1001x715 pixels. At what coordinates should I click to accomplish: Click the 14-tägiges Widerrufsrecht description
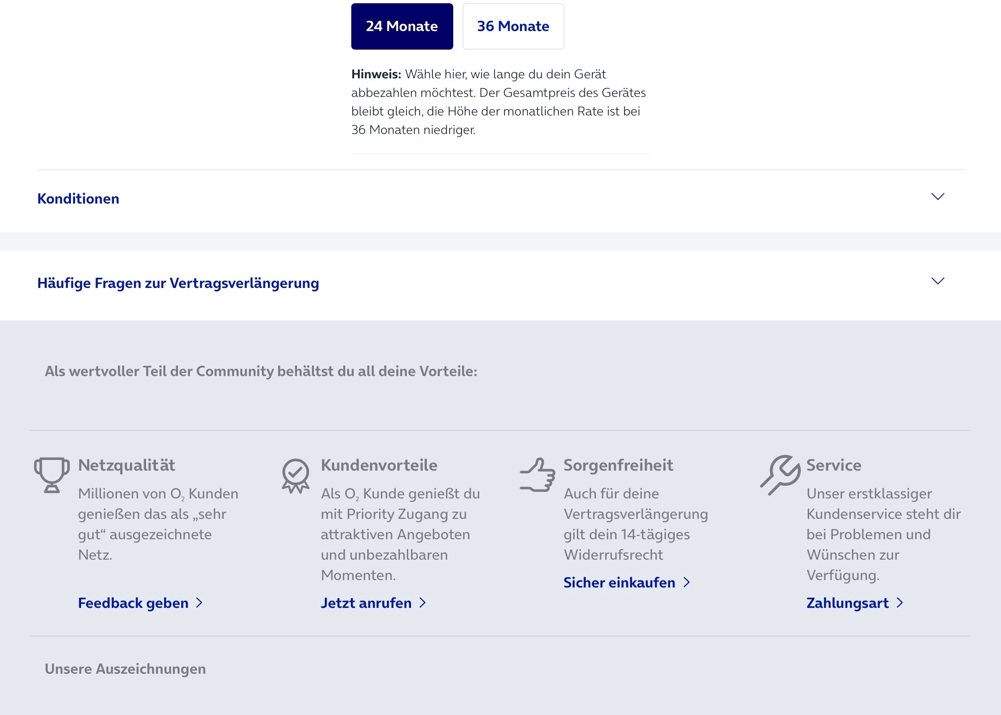(636, 524)
